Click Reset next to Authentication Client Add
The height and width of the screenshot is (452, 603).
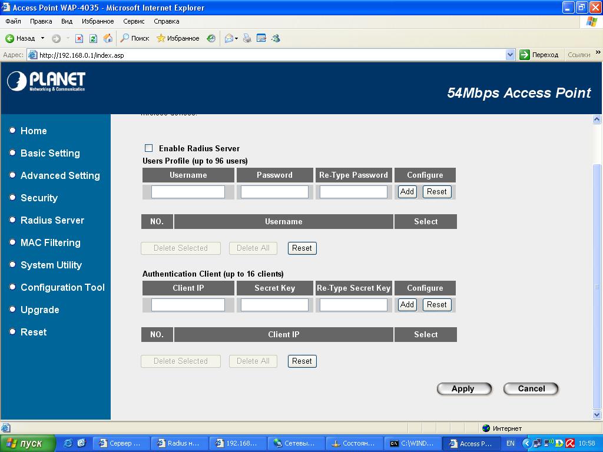(x=437, y=304)
